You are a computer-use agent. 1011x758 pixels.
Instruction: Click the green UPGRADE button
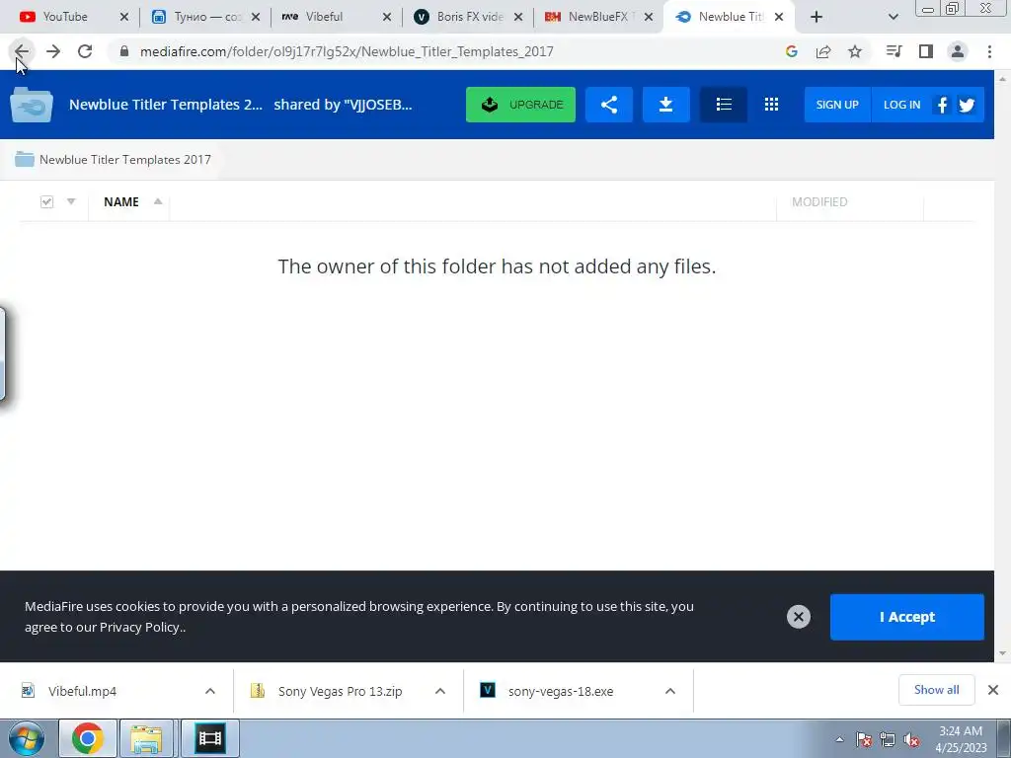(x=520, y=105)
